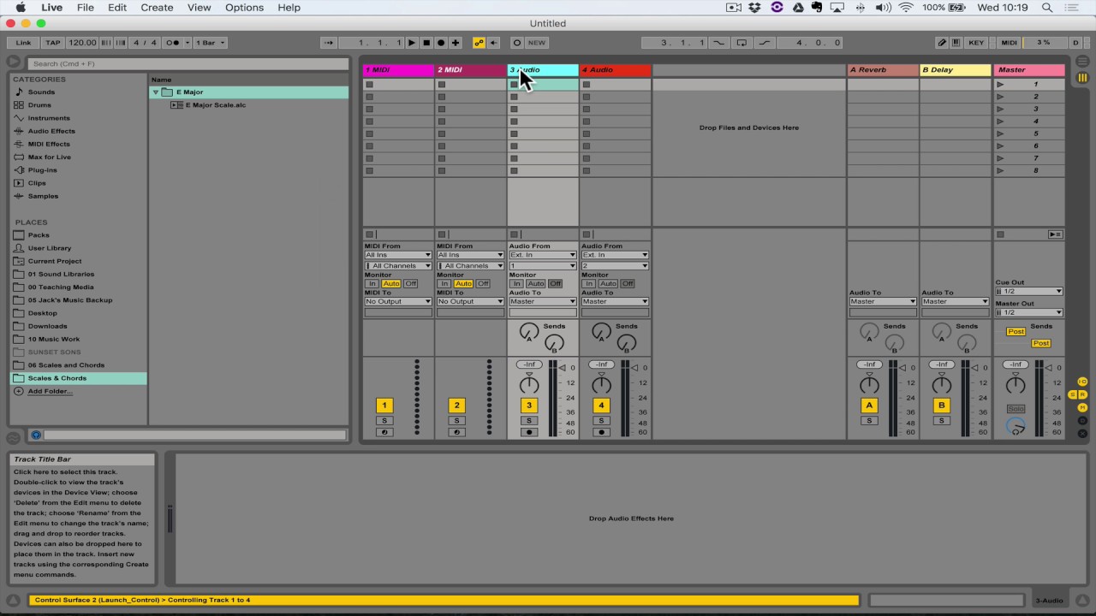Viewport: 1096px width, 616px height.
Task: Toggle the KEY map mode button
Action: [977, 43]
